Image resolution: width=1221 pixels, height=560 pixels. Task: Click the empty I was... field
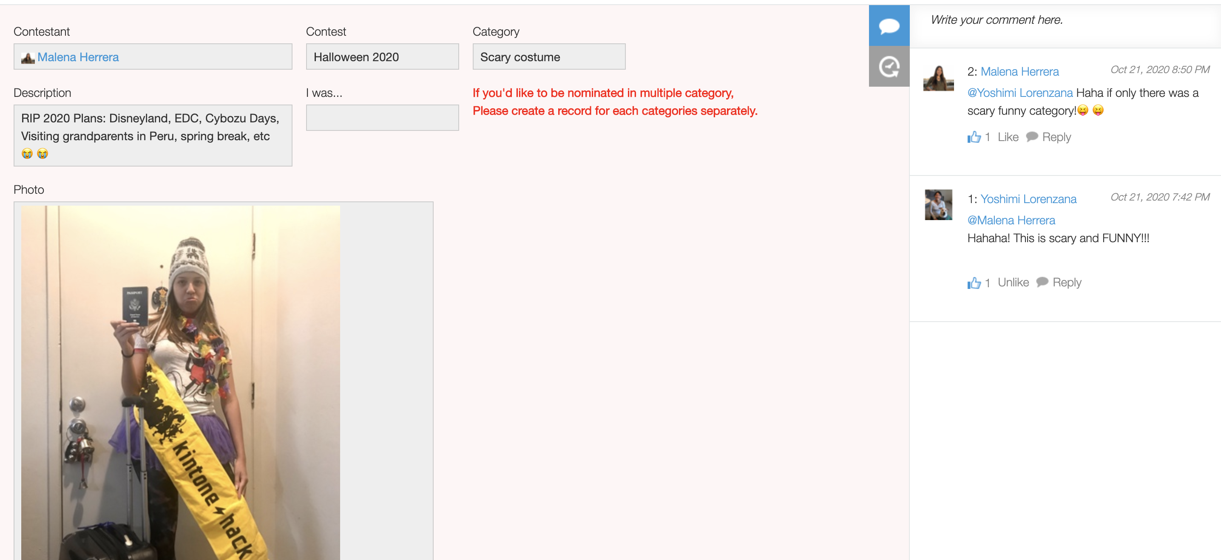[382, 118]
